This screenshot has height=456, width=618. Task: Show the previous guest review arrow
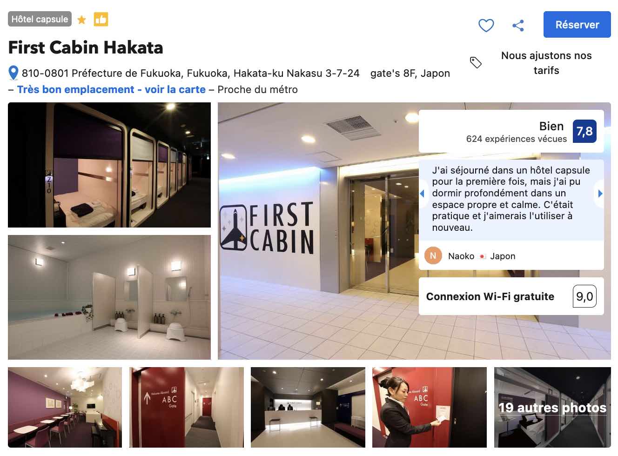pyautogui.click(x=422, y=194)
